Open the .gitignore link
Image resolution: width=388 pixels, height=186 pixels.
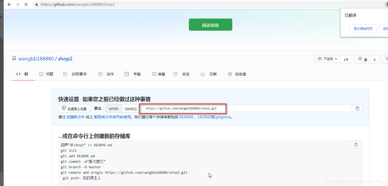223,117
